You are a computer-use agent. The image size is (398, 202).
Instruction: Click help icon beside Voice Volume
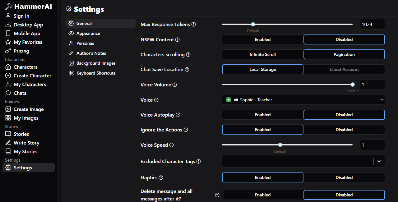175,85
